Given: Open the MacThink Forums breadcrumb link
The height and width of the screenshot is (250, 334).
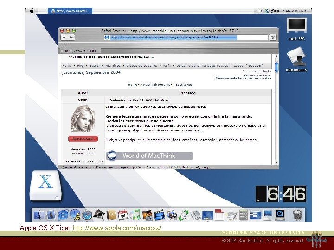Looking at the screenshot, I should [x=156, y=85].
